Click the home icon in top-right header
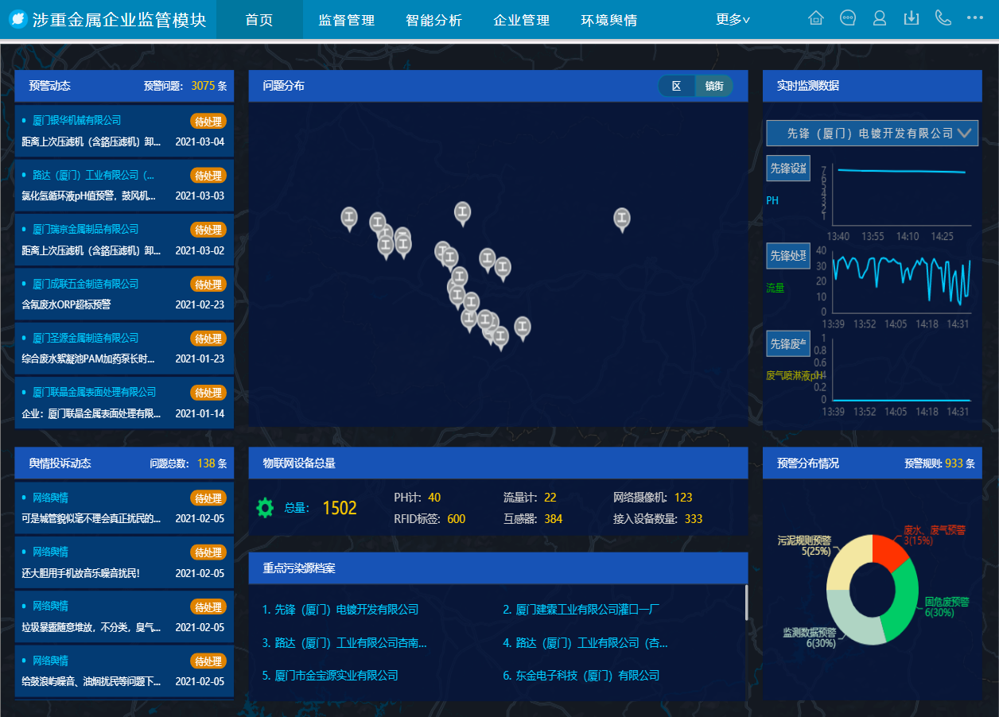Screen dimensions: 999x717 [x=816, y=18]
